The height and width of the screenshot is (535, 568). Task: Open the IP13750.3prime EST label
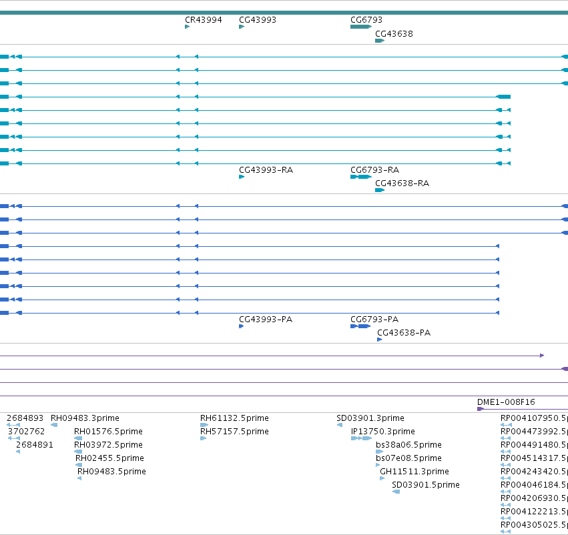tap(383, 432)
